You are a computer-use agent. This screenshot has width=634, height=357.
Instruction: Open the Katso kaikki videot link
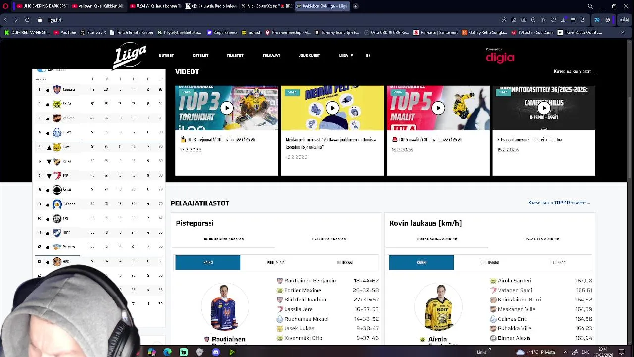pos(574,71)
